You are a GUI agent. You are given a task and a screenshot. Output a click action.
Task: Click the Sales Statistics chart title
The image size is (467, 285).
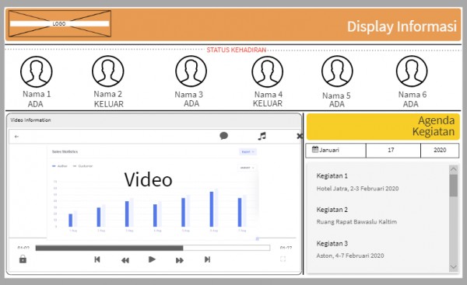pyautogui.click(x=65, y=151)
